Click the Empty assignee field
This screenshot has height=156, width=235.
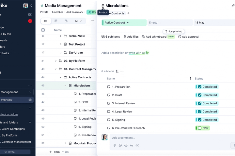point(170,22)
